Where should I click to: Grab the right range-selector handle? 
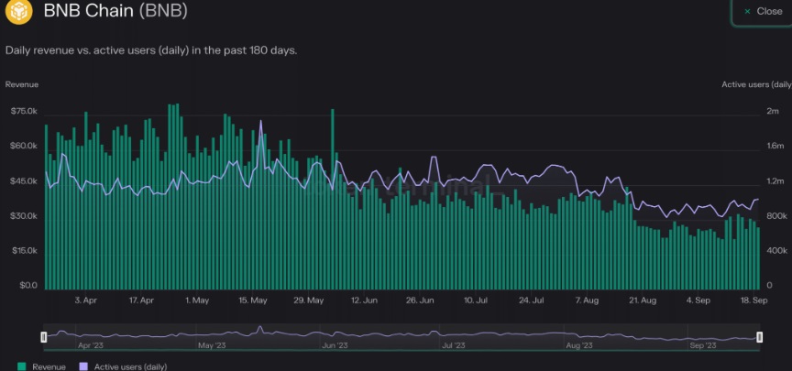(759, 337)
